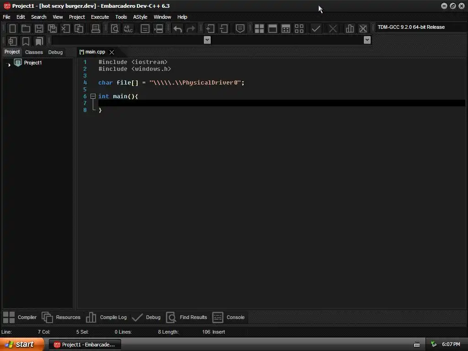
Task: Open the Search menu
Action: click(39, 17)
